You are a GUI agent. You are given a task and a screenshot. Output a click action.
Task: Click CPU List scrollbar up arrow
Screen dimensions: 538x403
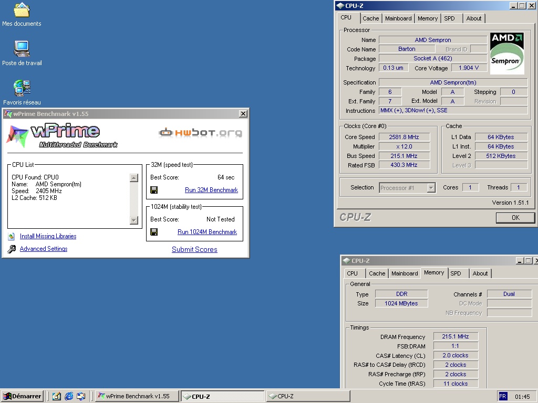pos(134,177)
